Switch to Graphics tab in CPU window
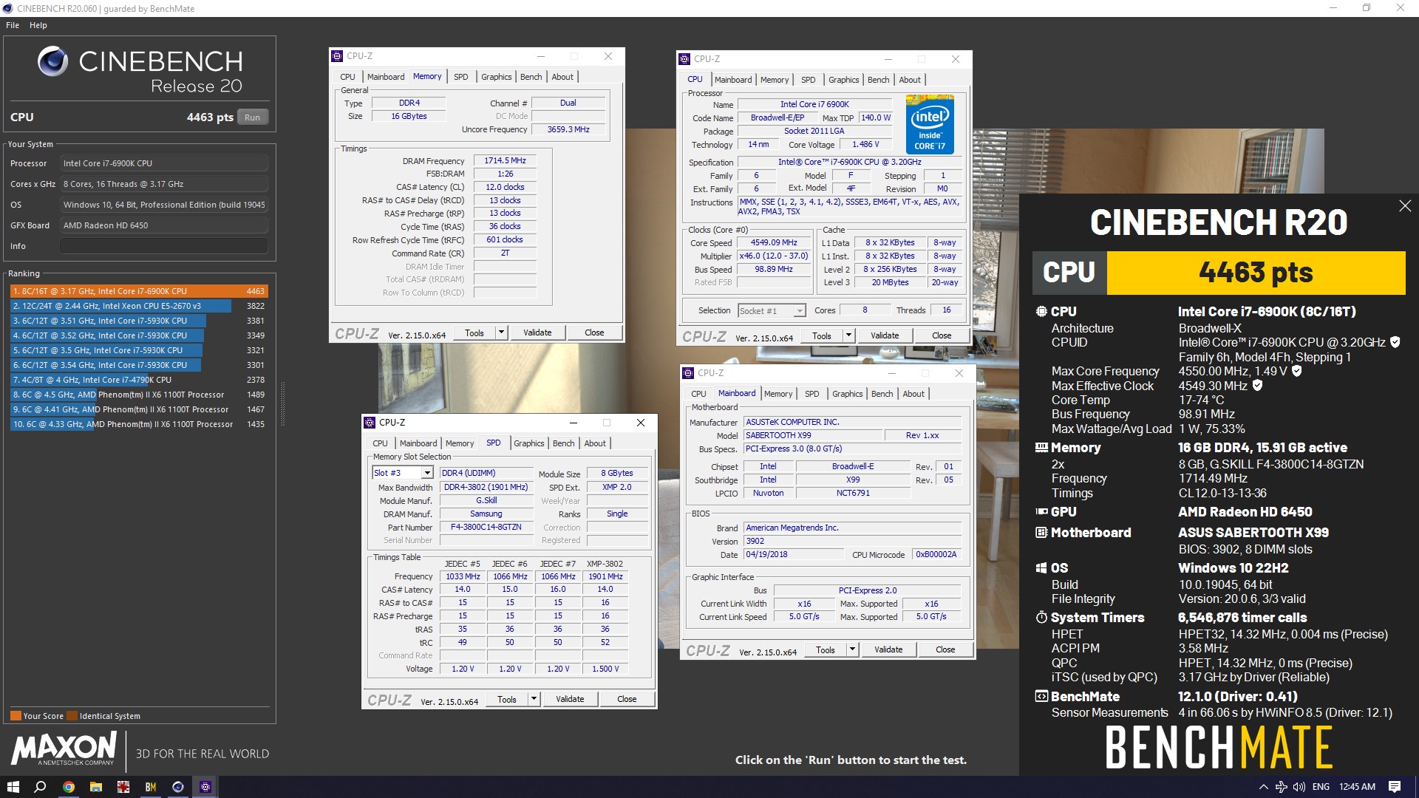Screen dimensions: 1419x798 click(x=843, y=80)
